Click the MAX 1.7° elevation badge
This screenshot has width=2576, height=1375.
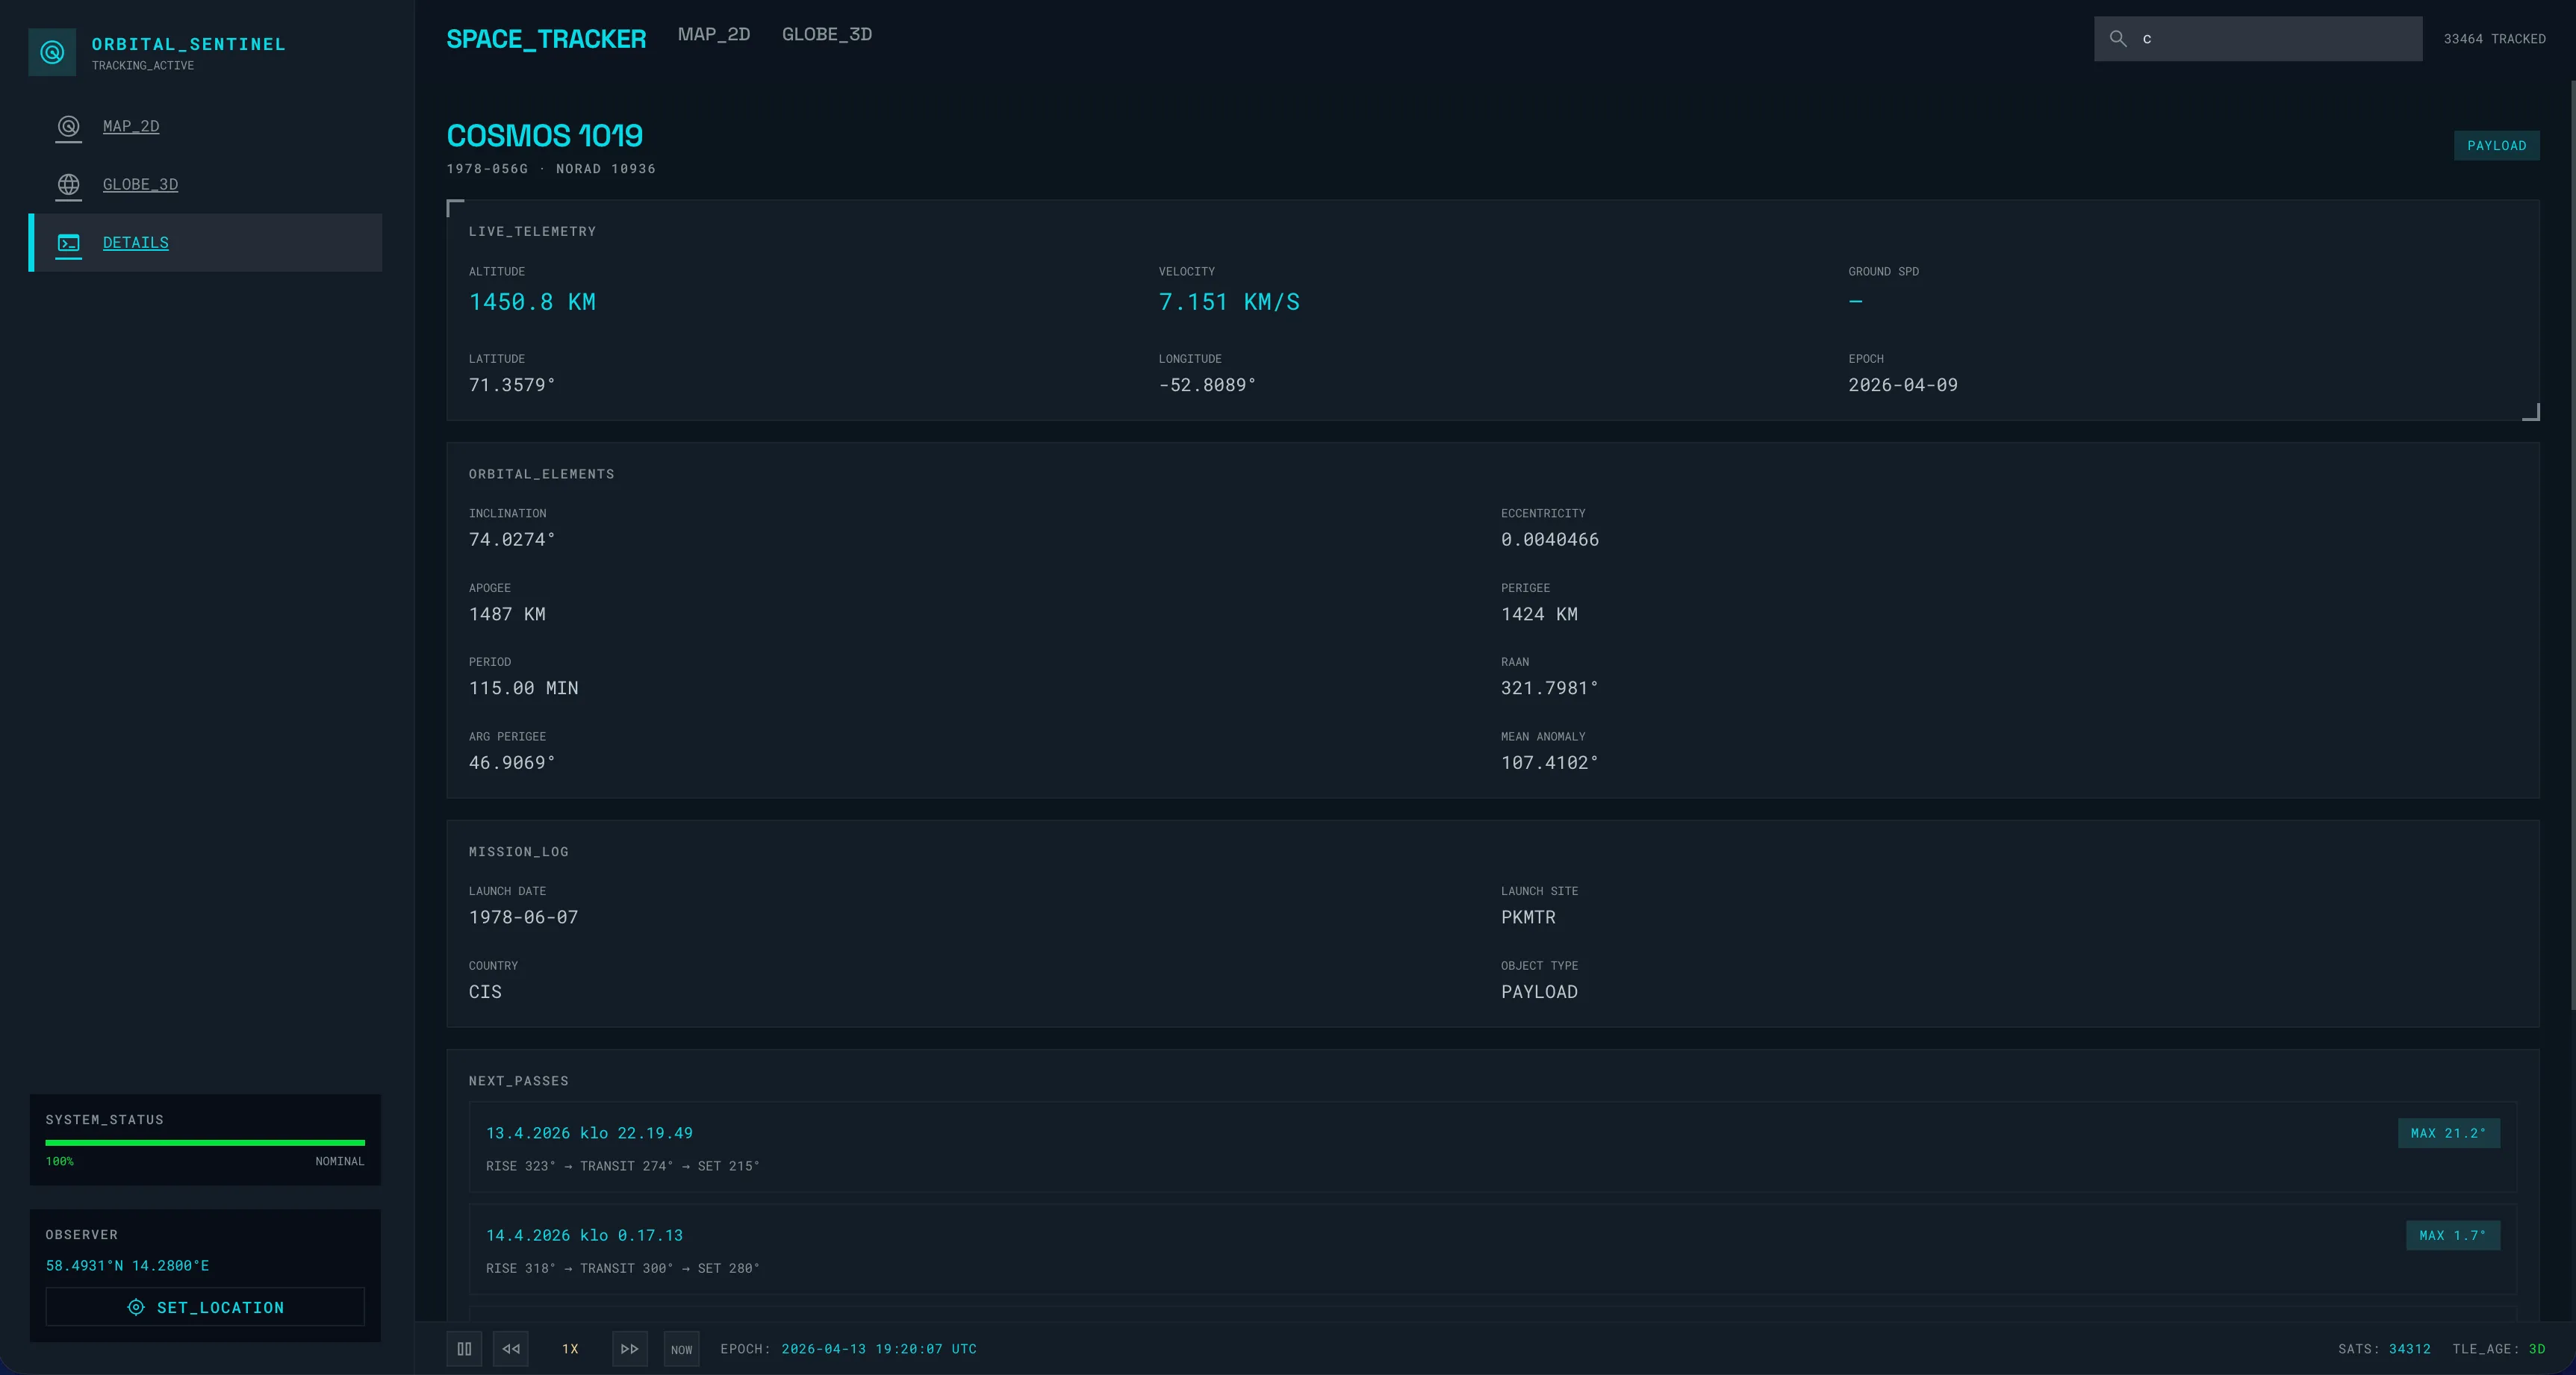(2452, 1235)
